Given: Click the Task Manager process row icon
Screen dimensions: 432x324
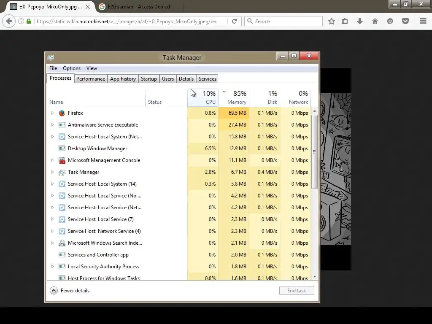Looking at the screenshot, I should (62, 172).
